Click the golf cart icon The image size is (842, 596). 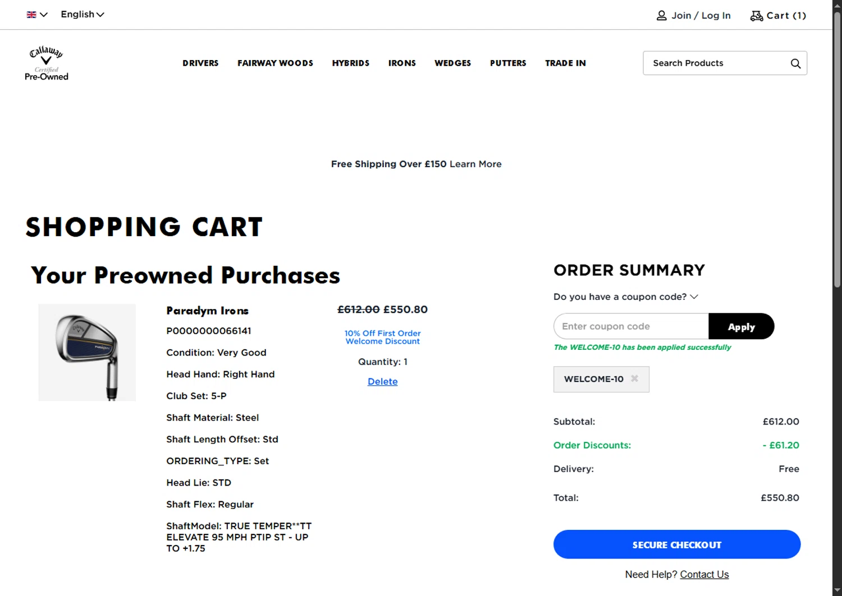coord(757,16)
